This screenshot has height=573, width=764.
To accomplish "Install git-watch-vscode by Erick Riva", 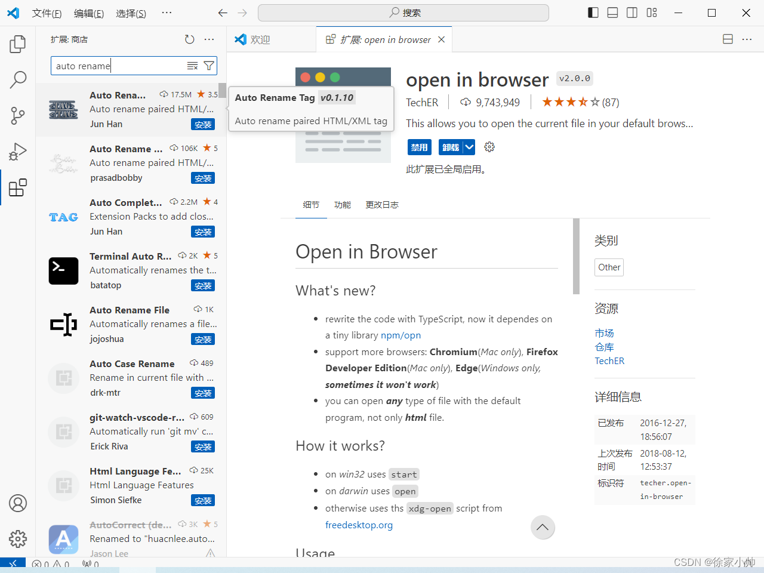I will click(203, 447).
